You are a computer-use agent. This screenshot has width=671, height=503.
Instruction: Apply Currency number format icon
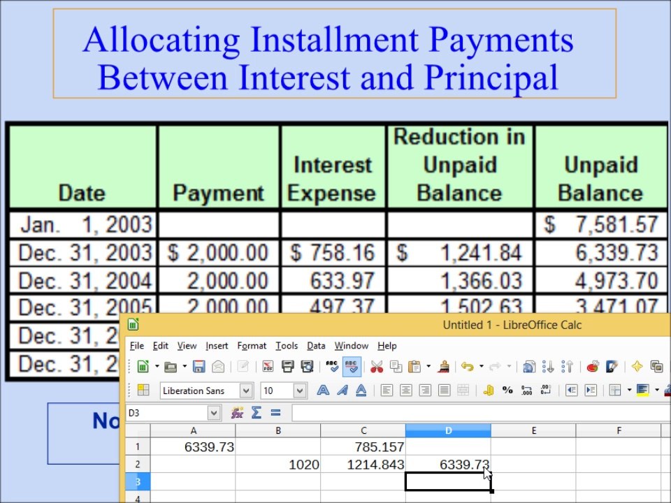pyautogui.click(x=489, y=390)
